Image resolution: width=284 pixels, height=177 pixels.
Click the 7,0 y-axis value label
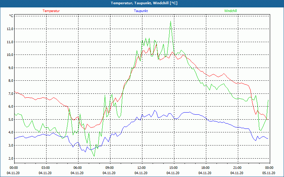[11, 93]
